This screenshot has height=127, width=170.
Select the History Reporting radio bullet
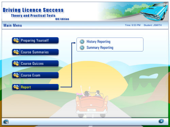coord(82,42)
